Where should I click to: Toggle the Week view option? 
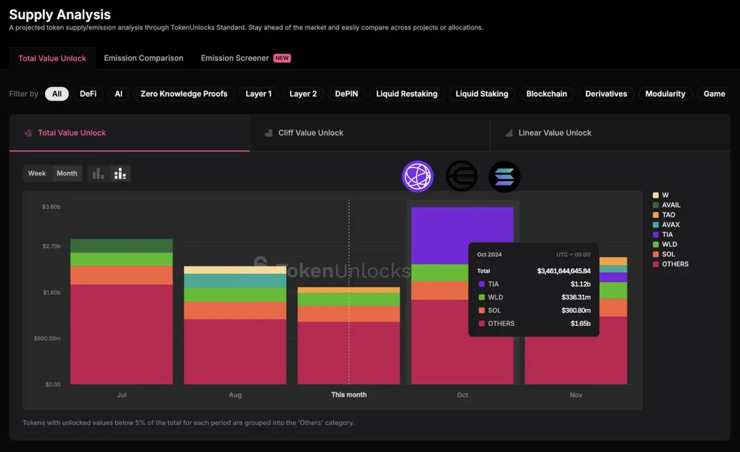click(x=37, y=174)
